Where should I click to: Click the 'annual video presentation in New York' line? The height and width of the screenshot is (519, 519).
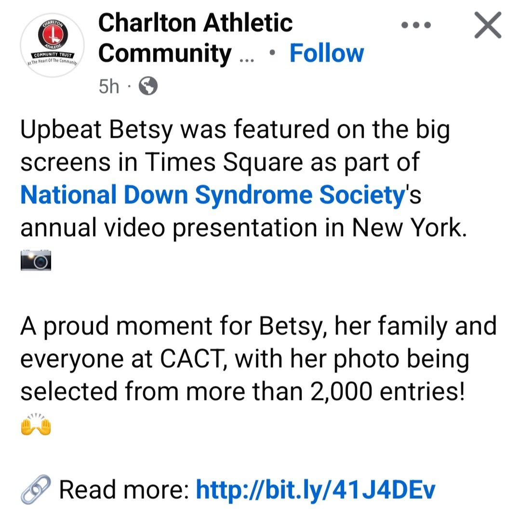tap(244, 228)
